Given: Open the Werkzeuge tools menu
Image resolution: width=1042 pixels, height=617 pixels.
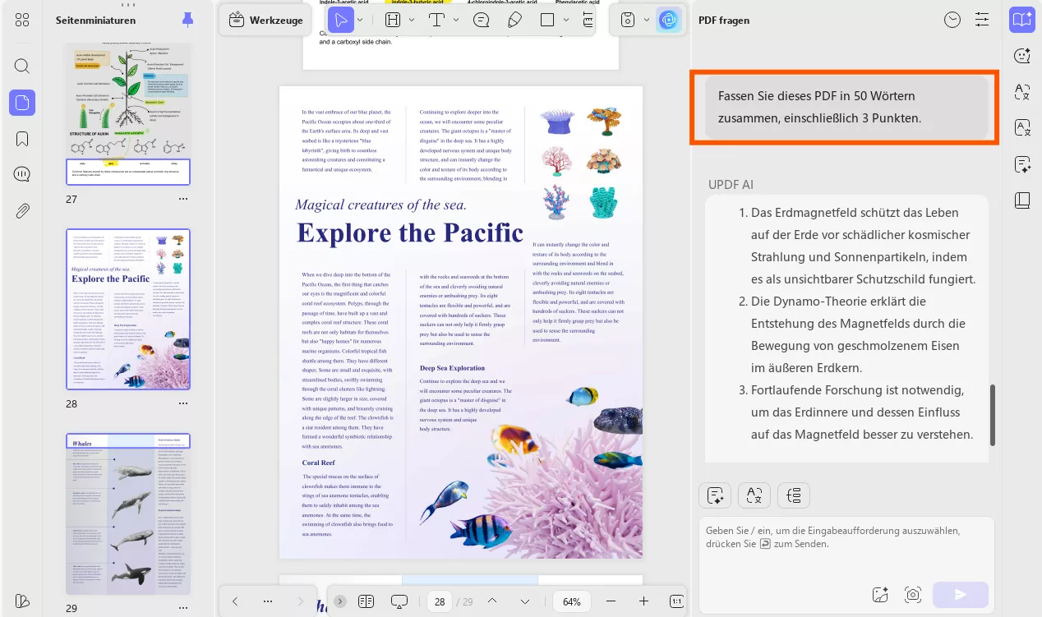Looking at the screenshot, I should pos(265,21).
